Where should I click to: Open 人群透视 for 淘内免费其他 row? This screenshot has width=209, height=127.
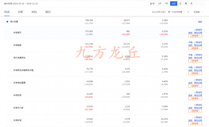pyautogui.click(x=198, y=55)
